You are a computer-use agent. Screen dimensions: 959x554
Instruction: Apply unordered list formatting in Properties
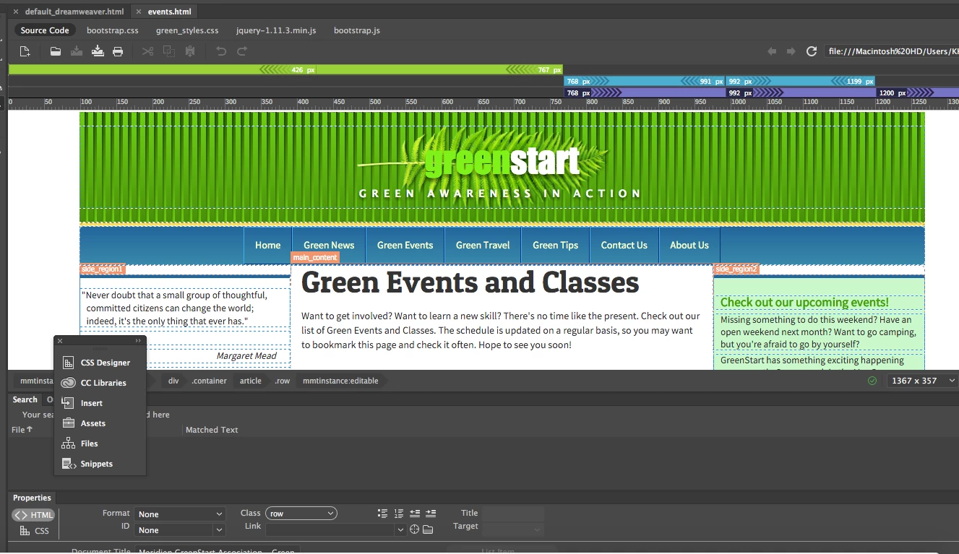point(382,514)
